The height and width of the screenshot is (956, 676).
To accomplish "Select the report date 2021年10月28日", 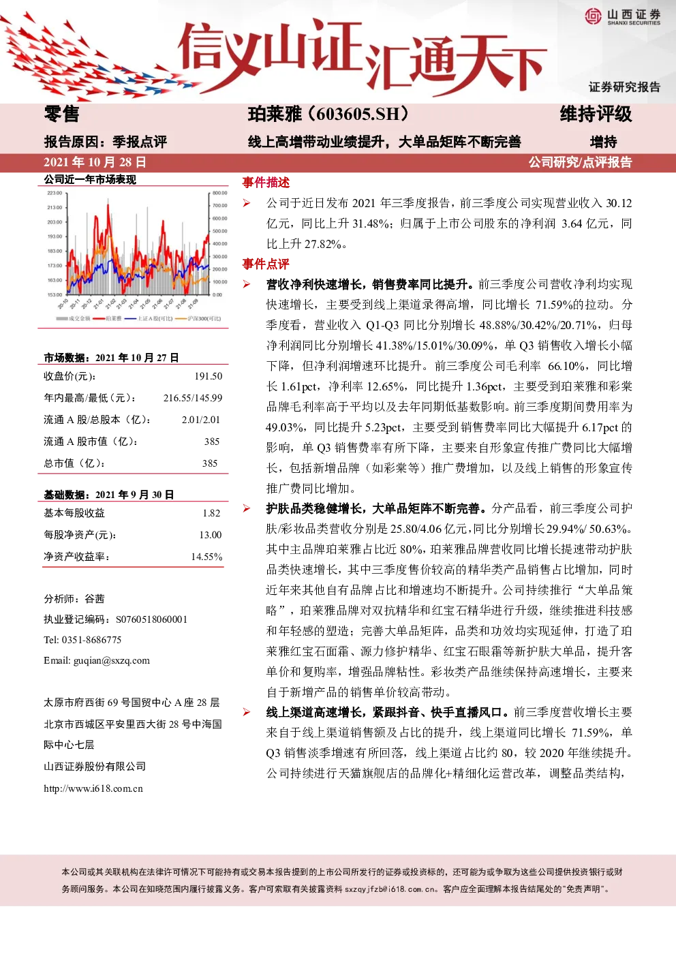I will [x=95, y=162].
